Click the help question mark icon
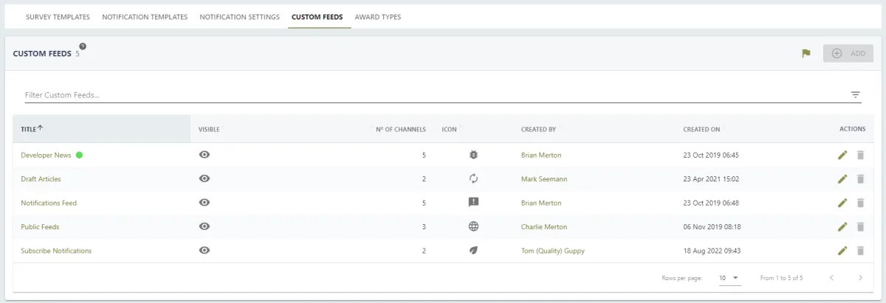This screenshot has height=303, width=886. point(83,46)
